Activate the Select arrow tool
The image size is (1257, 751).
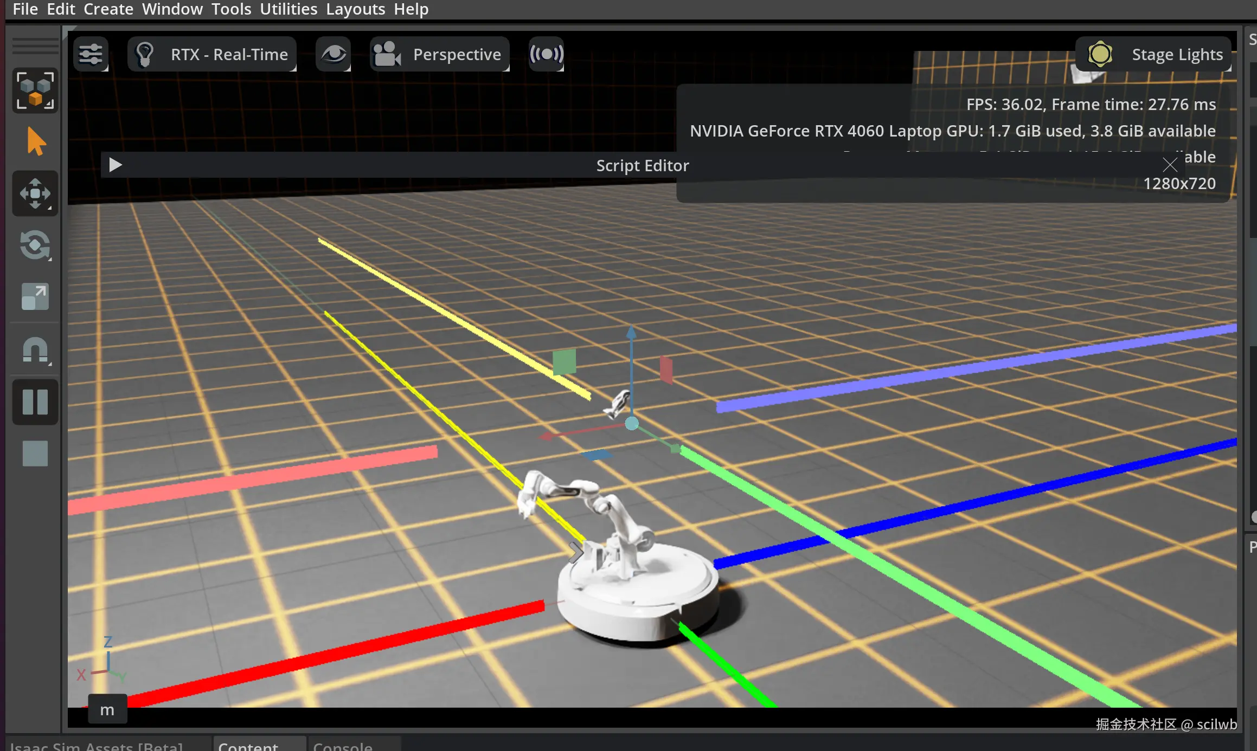[35, 141]
